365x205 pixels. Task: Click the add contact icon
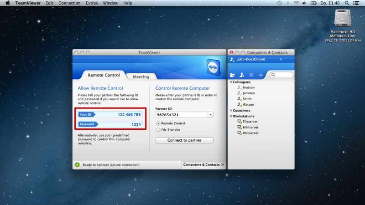click(x=242, y=75)
